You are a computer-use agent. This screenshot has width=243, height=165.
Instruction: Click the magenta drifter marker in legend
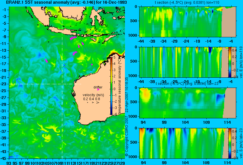pos(98,89)
